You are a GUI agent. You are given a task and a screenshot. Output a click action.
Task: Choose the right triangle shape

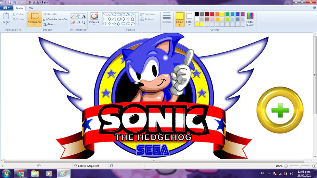tap(105, 19)
